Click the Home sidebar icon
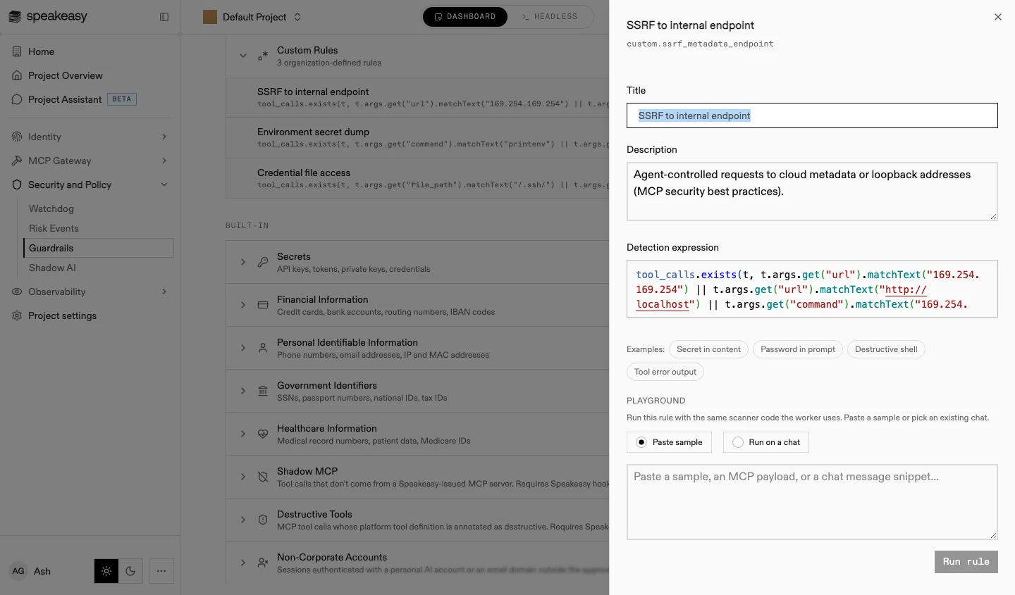This screenshot has height=595, width=1015. (17, 51)
